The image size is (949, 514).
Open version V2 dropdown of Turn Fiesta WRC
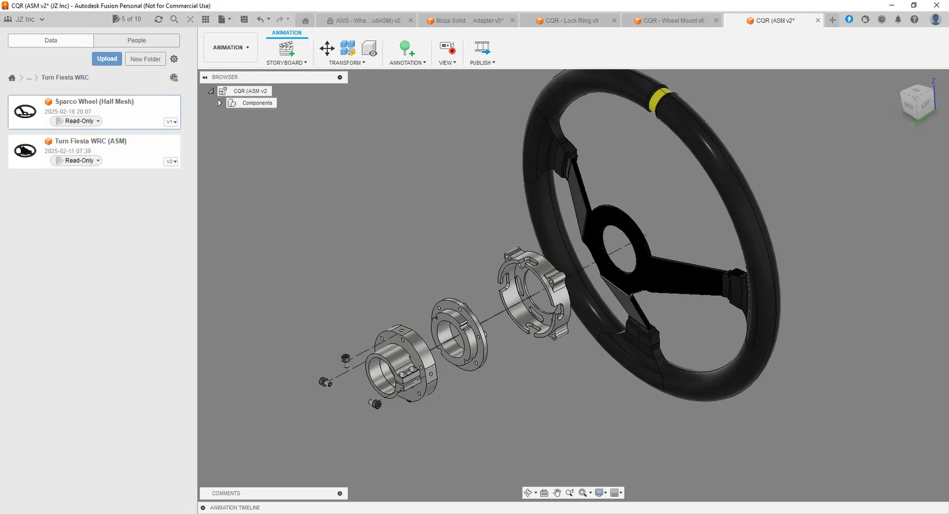[171, 161]
